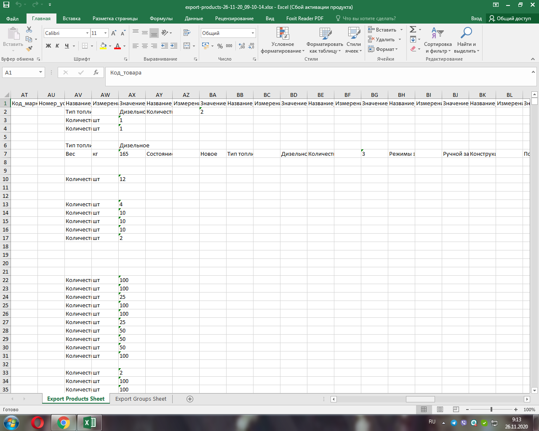This screenshot has height=431, width=539.
Task: Switch to the Формулы tab
Action: (x=161, y=19)
